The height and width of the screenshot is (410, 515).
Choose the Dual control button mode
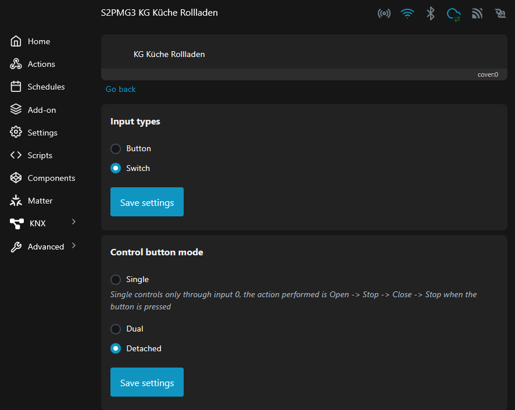click(x=116, y=329)
